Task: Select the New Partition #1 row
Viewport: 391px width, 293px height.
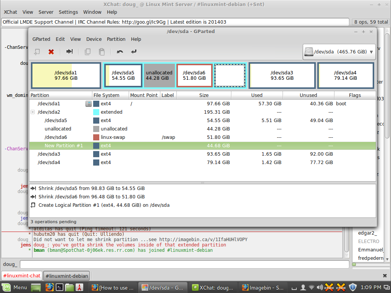Action: coord(202,146)
